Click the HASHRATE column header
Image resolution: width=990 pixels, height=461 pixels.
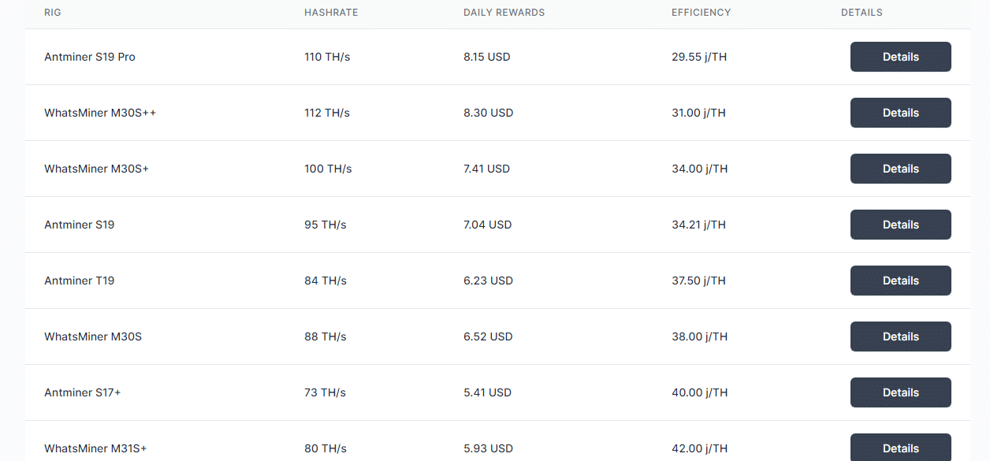(331, 13)
